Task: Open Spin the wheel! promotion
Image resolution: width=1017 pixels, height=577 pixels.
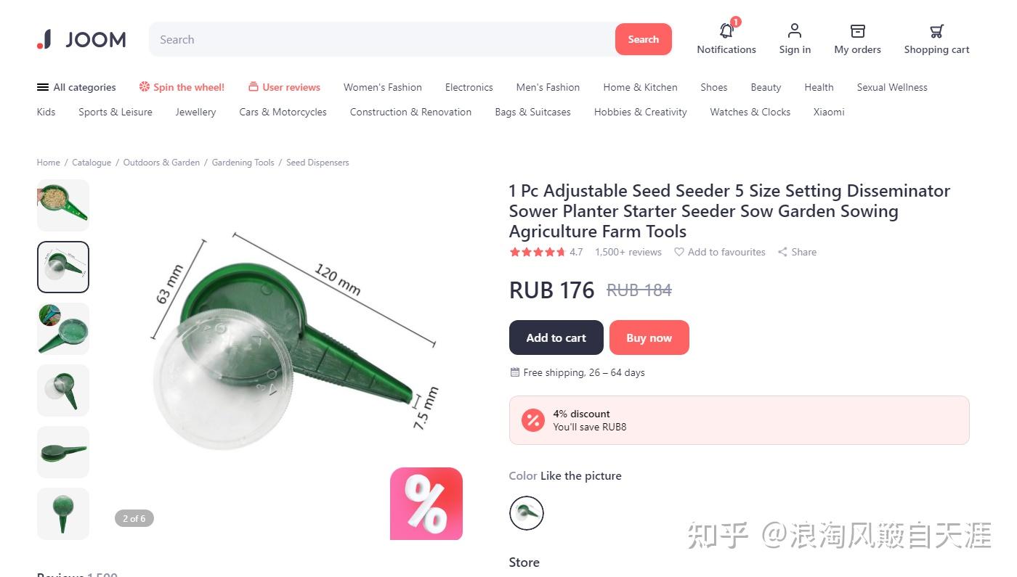Action: 182,87
